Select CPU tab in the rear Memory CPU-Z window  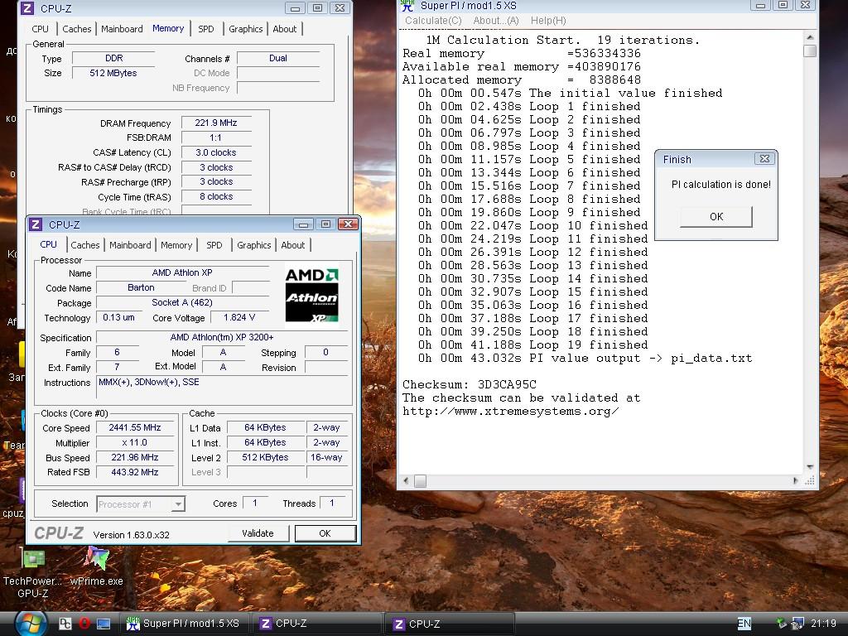[40, 29]
